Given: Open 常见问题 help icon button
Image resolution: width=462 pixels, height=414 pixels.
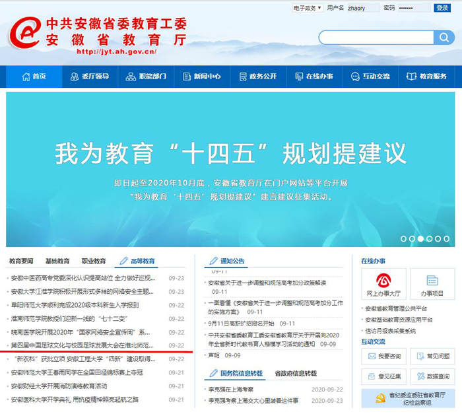Looking at the screenshot, I should click(432, 357).
